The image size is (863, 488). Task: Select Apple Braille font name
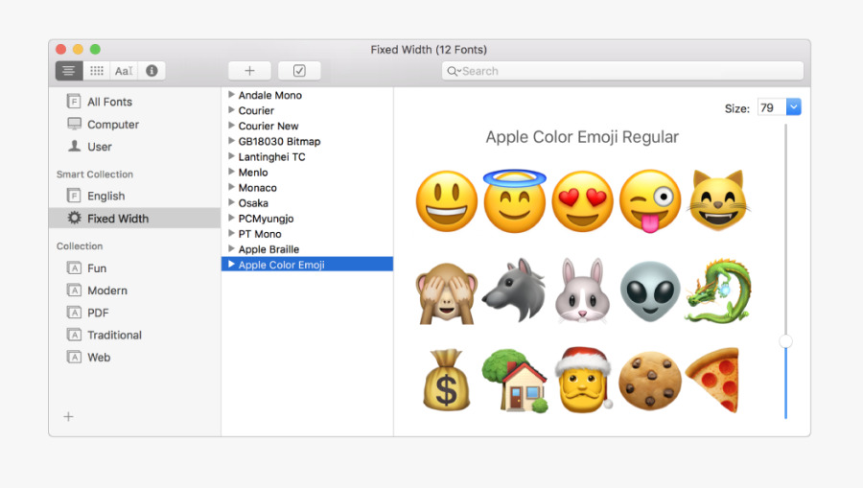pos(268,249)
